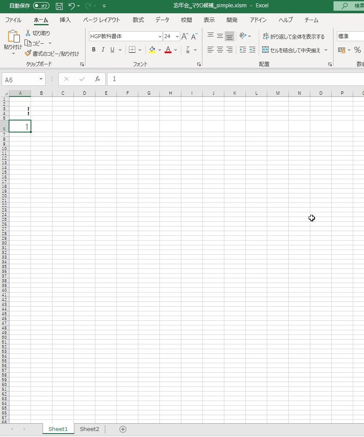Image resolution: width=364 pixels, height=437 pixels.
Task: Click Decrease Font Size icon
Action: [194, 36]
